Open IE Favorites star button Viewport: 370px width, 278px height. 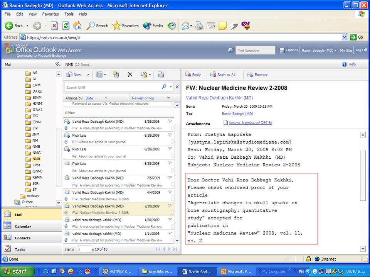point(126,25)
